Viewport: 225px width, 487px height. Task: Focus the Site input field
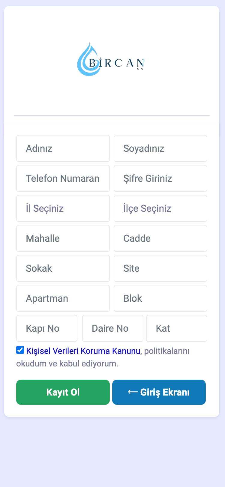tap(160, 268)
